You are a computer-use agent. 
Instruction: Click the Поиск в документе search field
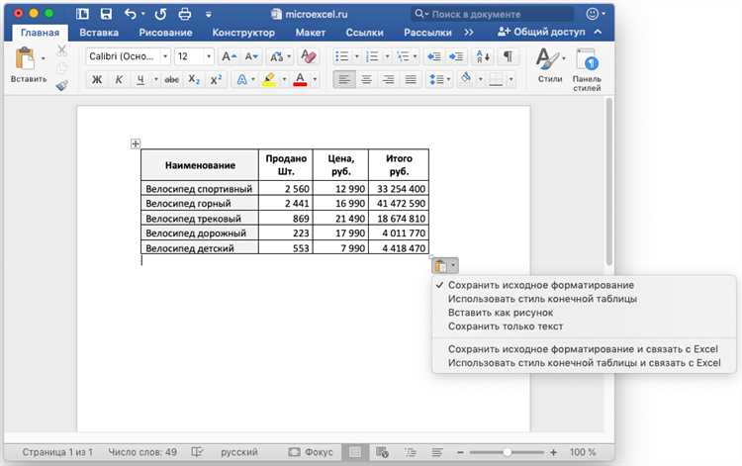[x=492, y=14]
